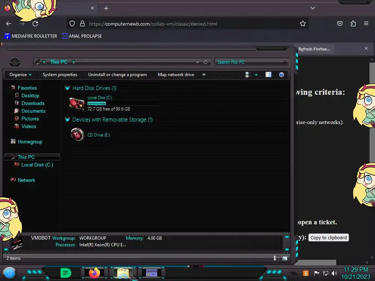Dismiss the Refresh Firefox notification

[366, 49]
